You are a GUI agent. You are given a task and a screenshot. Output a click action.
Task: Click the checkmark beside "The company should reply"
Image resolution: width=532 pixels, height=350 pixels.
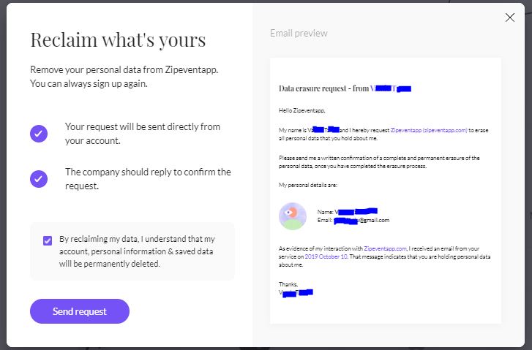[x=39, y=179]
